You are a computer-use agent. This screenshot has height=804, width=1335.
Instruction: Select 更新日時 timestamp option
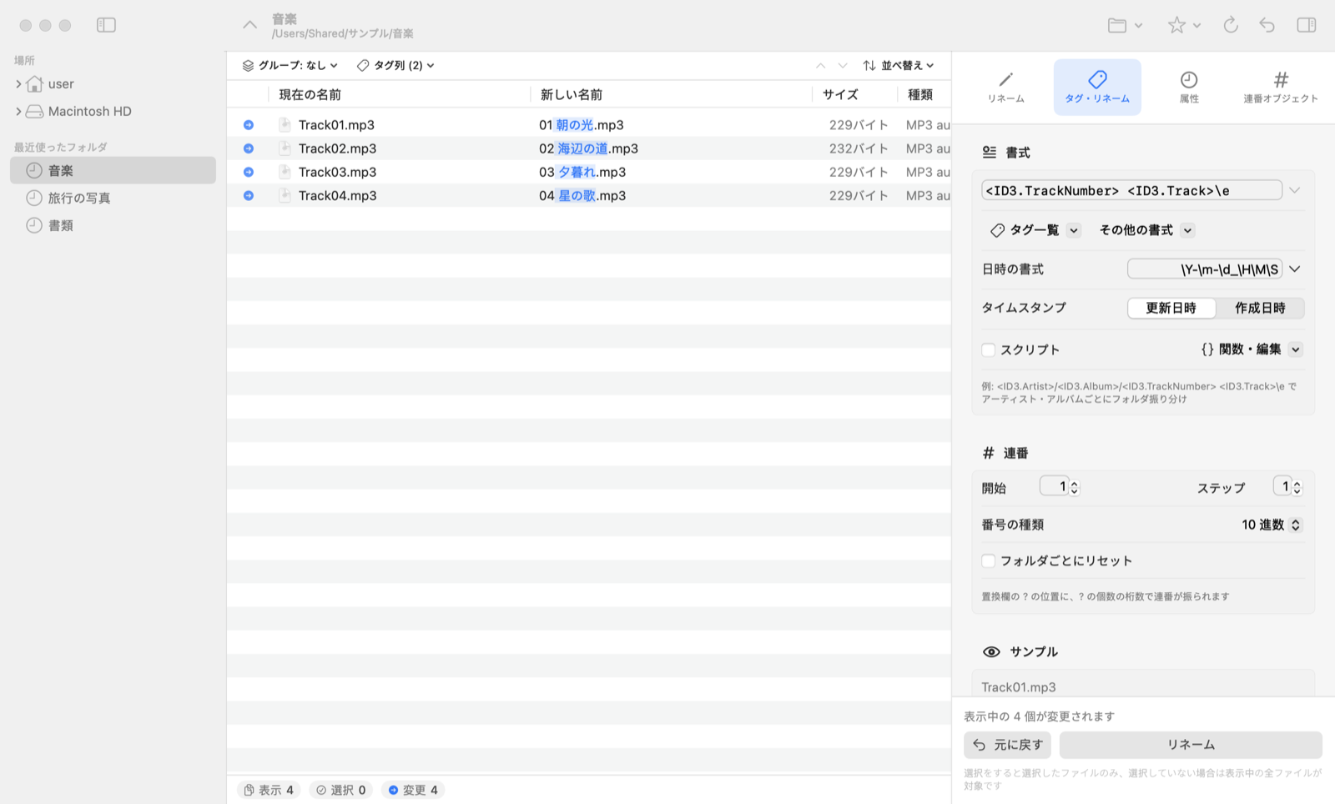(x=1171, y=308)
